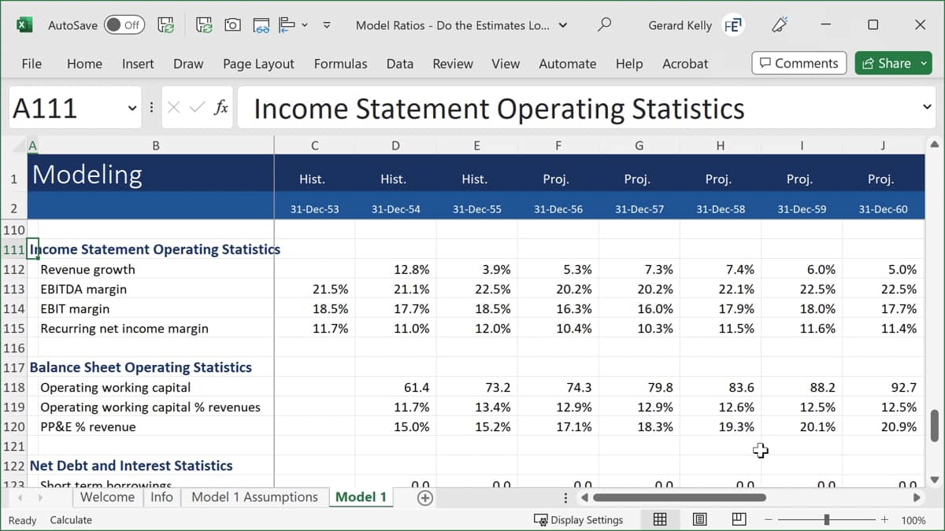
Task: Expand the formula bar chevron
Action: (927, 108)
